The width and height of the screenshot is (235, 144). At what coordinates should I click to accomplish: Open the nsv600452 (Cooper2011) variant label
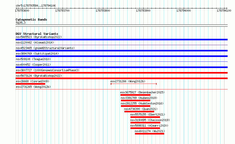[33, 65]
